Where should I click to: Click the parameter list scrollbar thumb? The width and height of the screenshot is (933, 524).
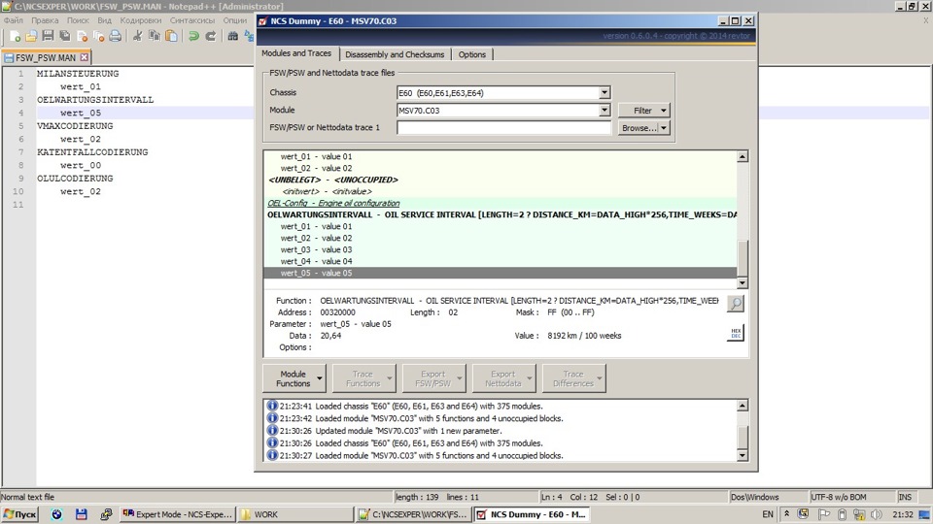(742, 258)
